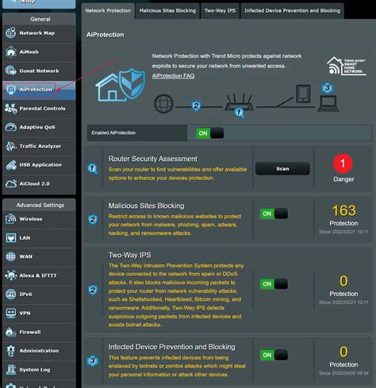Click the Trend Micro Smart Home Network logo
This screenshot has width=376, height=388.
coord(347,66)
